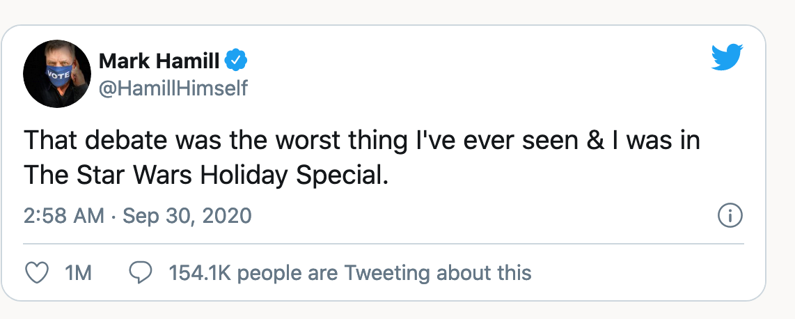795x319 pixels.
Task: Click The Star Wars Holiday Special text
Action: (206, 176)
